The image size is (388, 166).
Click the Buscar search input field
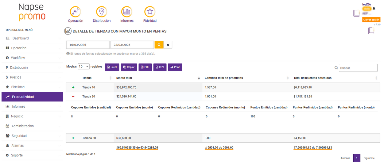(x=358, y=68)
